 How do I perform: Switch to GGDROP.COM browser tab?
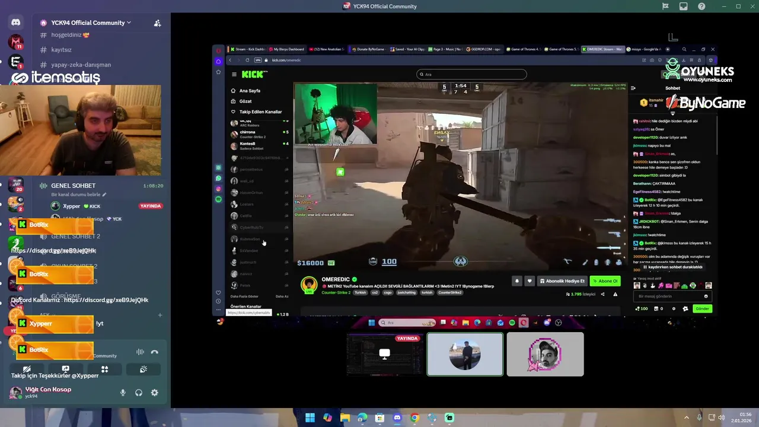(485, 49)
